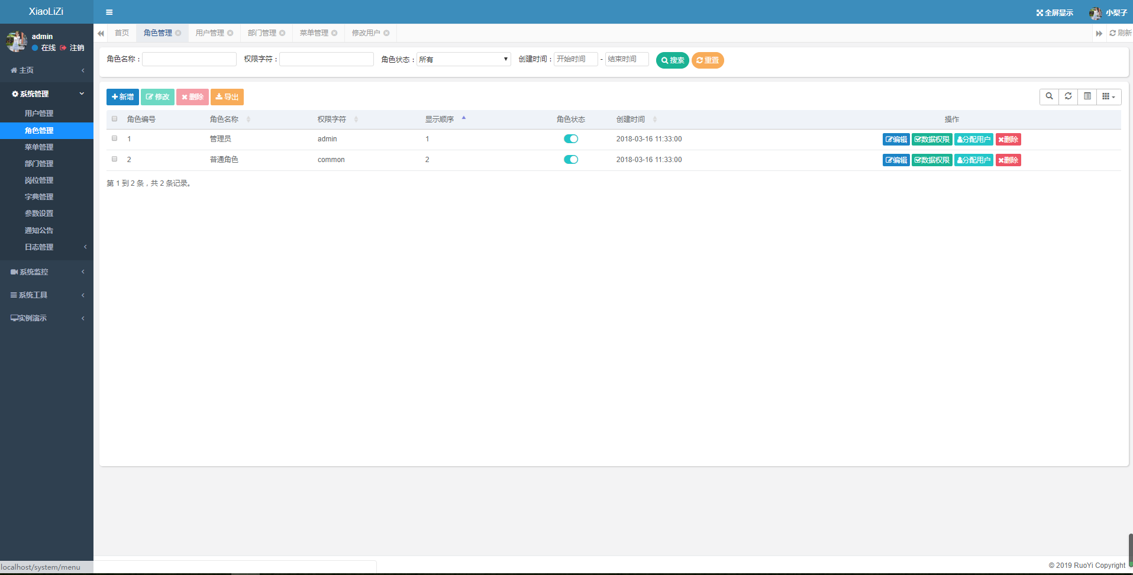Click the XiaoLiZi logo text
The height and width of the screenshot is (575, 1133).
[x=46, y=12]
